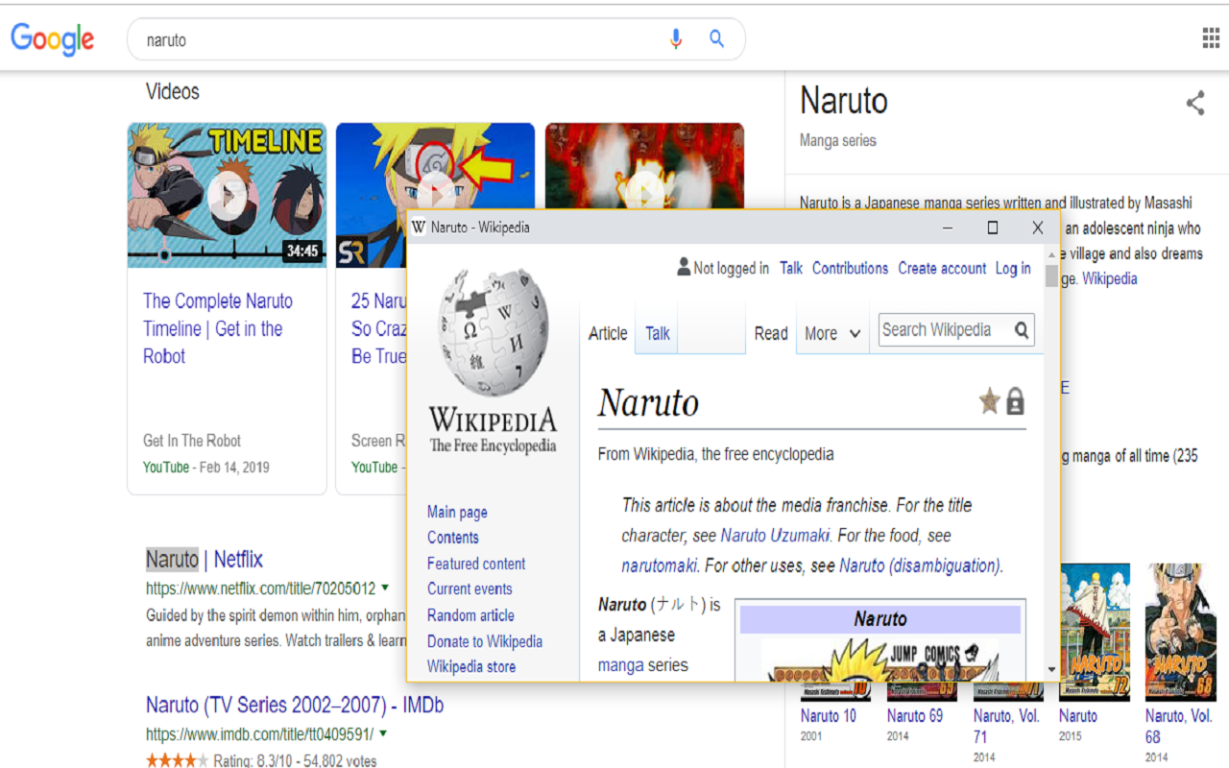The height and width of the screenshot is (768, 1229).
Task: Click the Wikipedia globe logo
Action: point(493,332)
